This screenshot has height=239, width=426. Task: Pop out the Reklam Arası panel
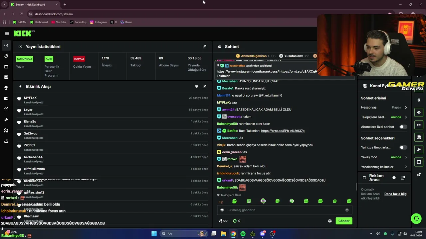403,178
